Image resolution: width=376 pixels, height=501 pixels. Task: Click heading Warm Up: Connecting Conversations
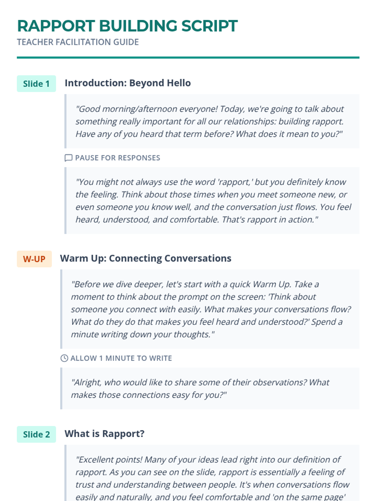pyautogui.click(x=146, y=258)
